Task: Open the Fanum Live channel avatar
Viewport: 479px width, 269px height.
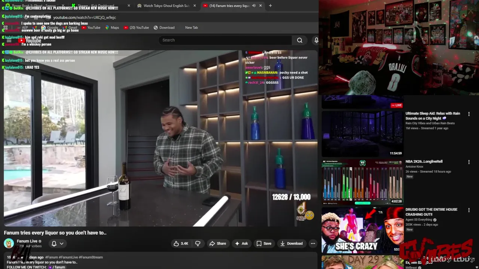Action: (x=9, y=244)
